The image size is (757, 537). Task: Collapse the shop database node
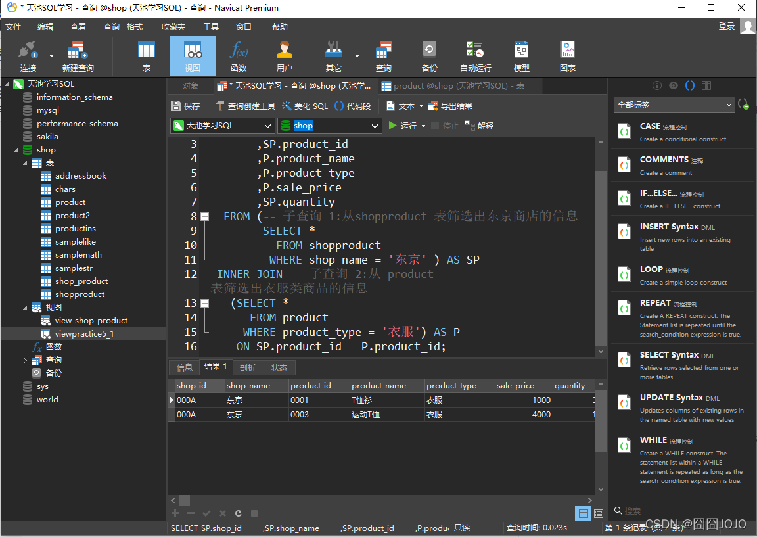point(16,150)
